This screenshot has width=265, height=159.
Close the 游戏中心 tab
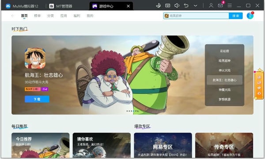tap(128, 6)
